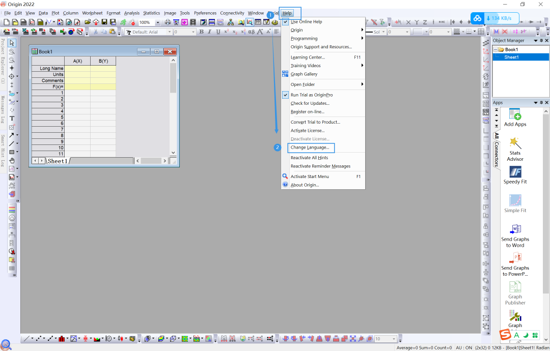Pin the Object Manager panel
550x351 pixels.
(541, 41)
